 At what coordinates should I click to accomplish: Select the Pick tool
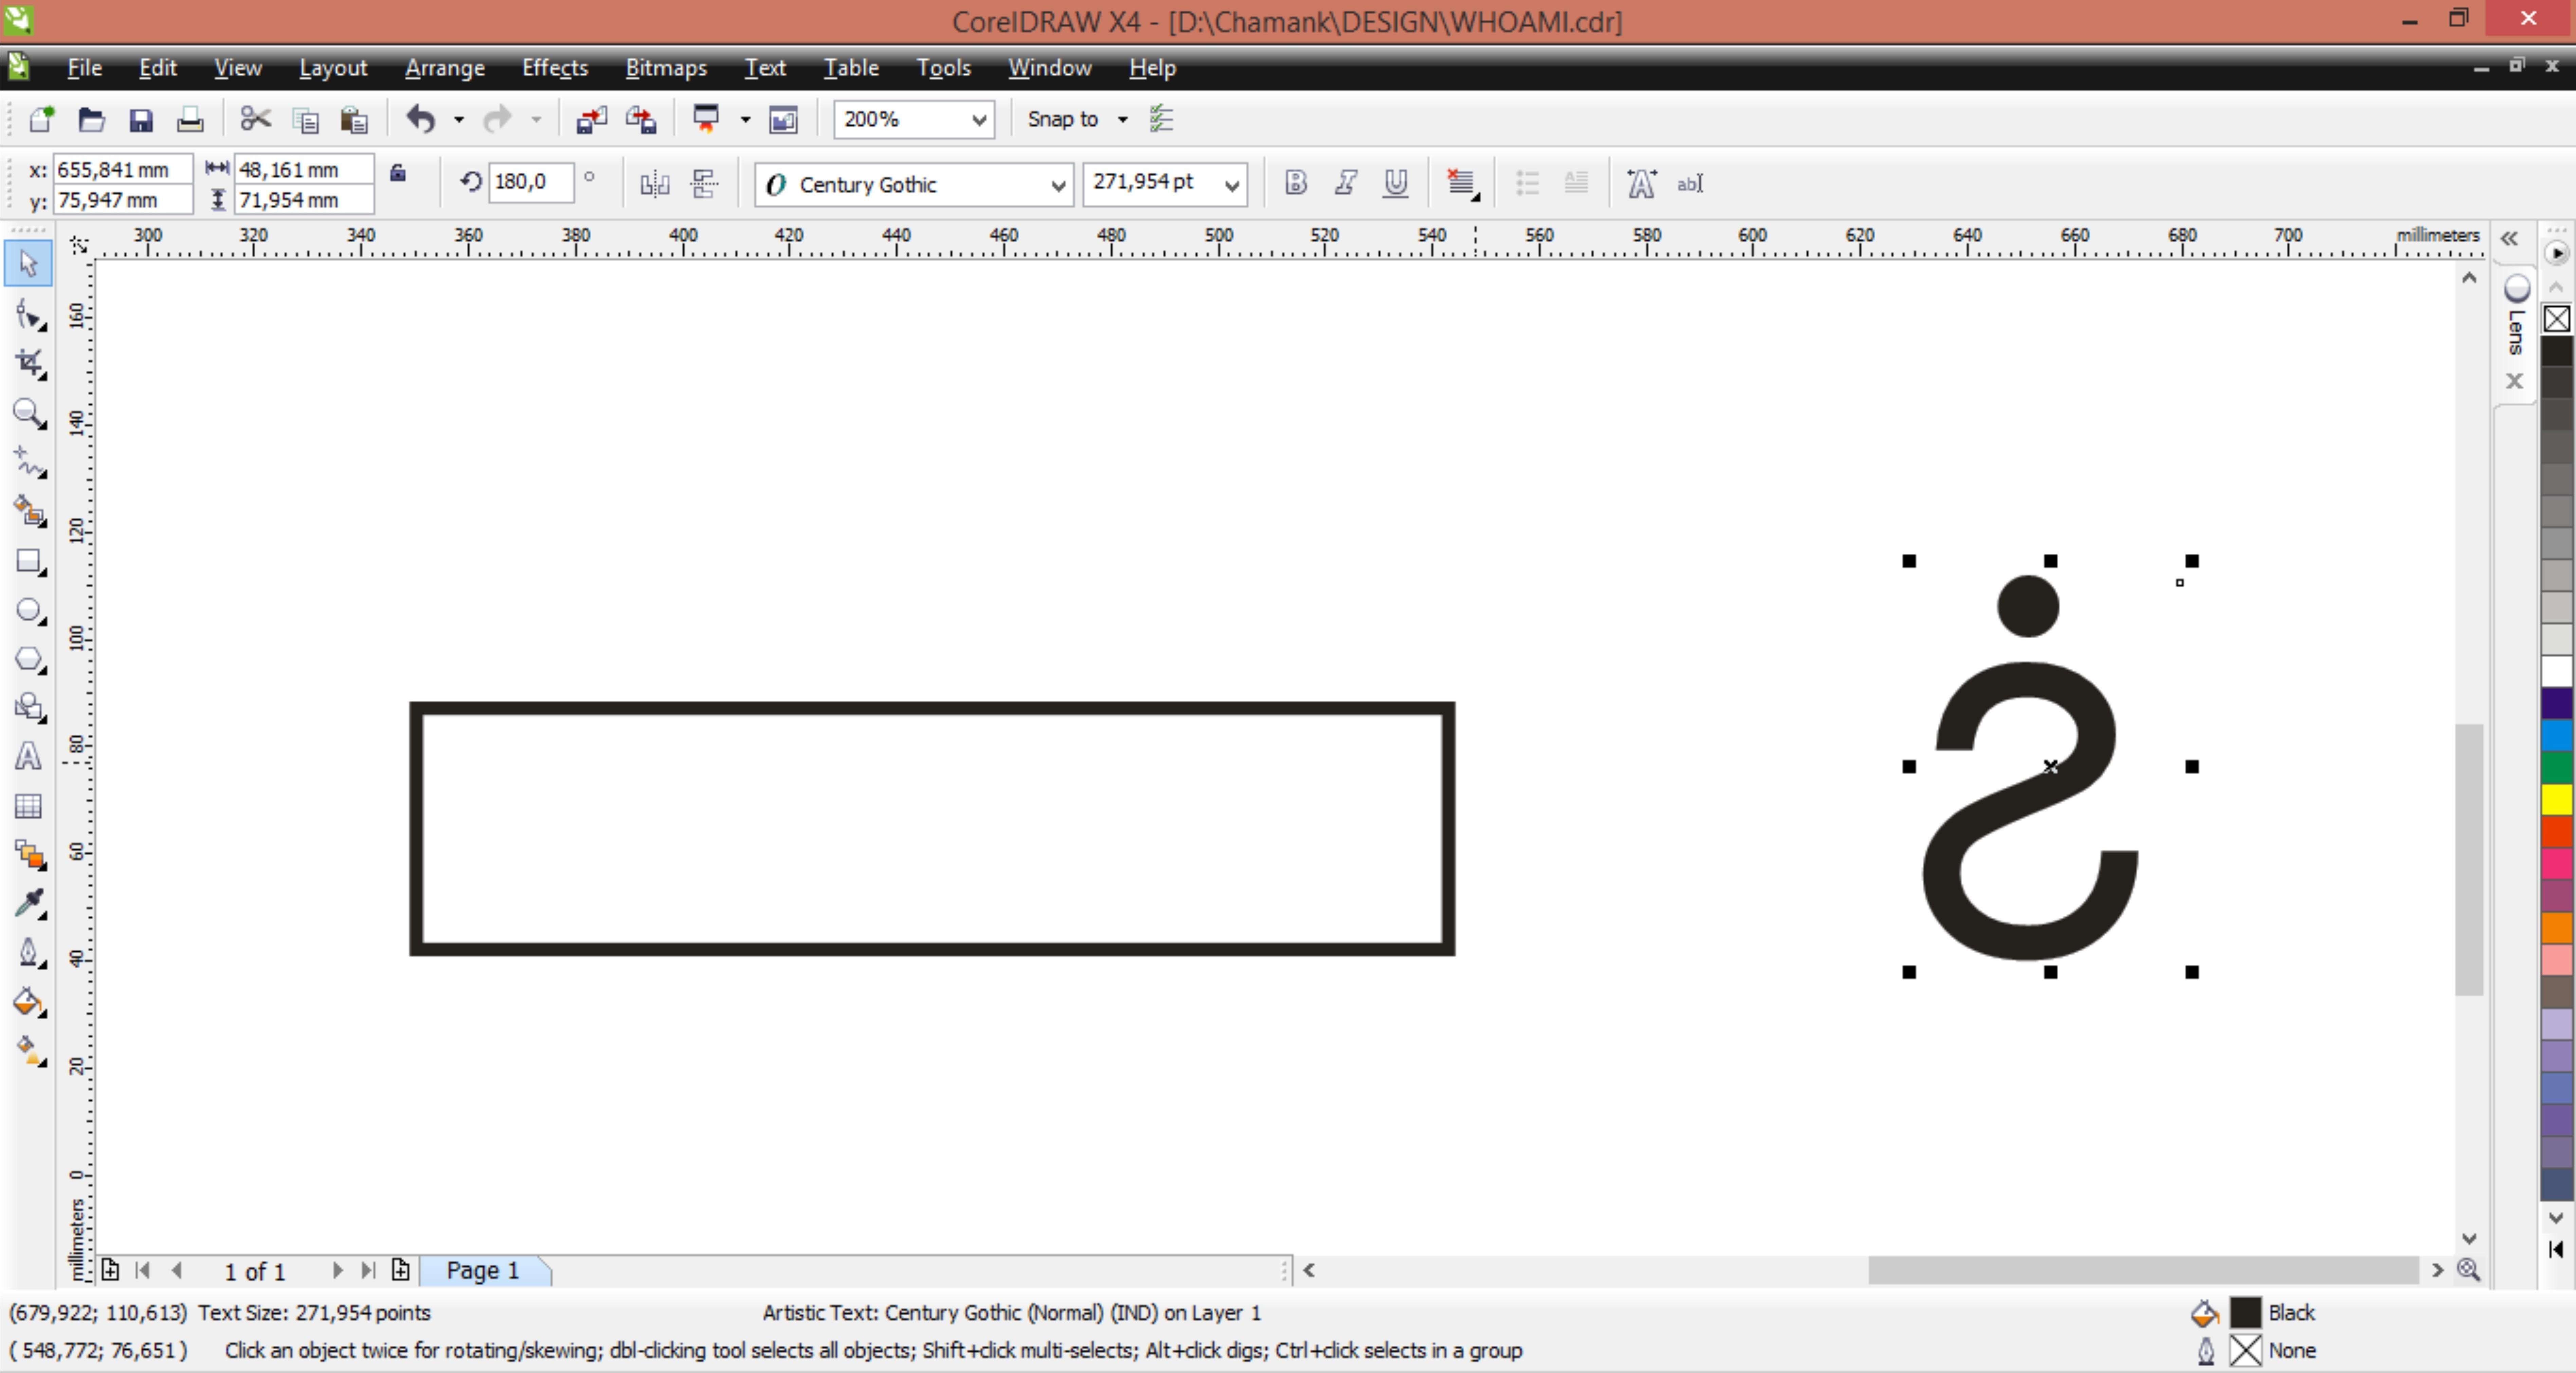[x=28, y=264]
